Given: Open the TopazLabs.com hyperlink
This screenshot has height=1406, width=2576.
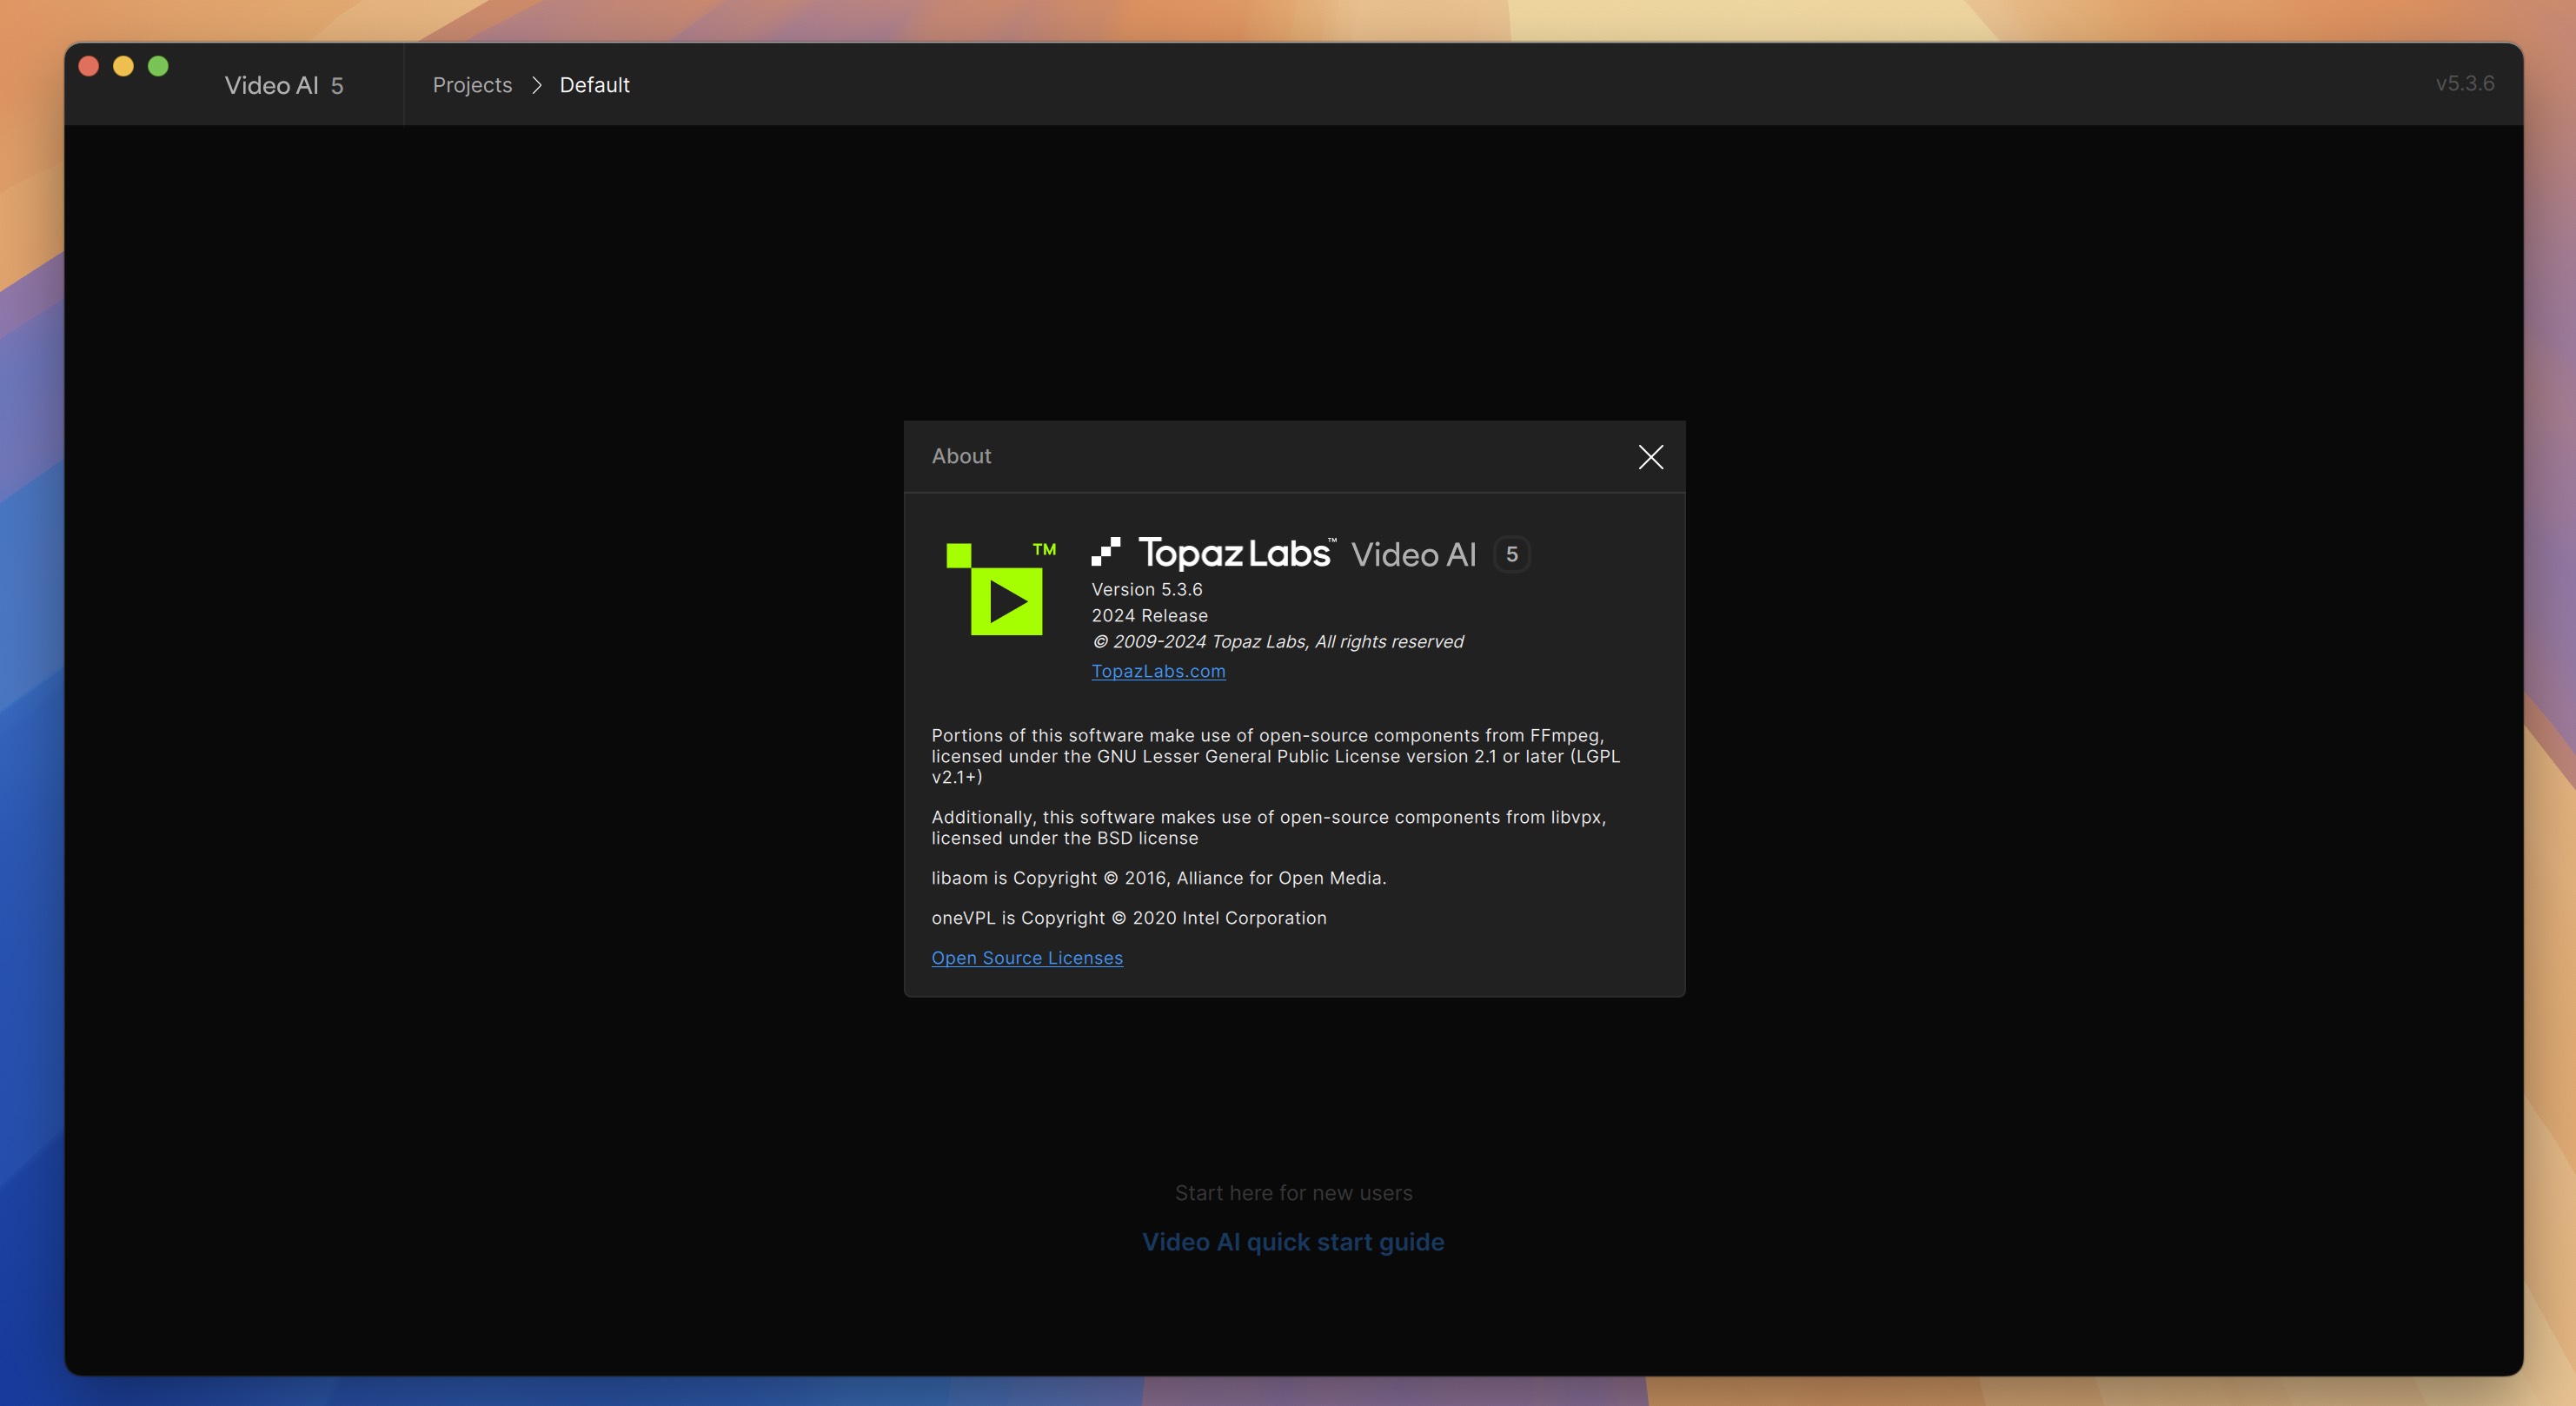Looking at the screenshot, I should [1157, 672].
